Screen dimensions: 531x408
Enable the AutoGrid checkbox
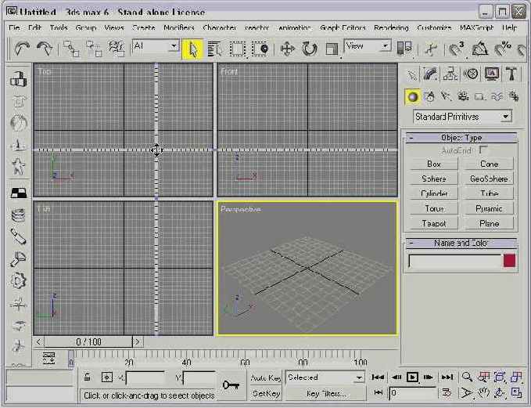click(x=484, y=149)
